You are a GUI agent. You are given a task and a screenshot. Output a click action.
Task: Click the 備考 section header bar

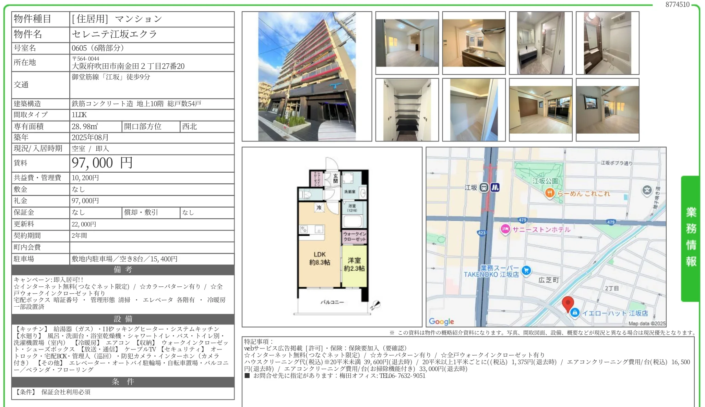[122, 270]
